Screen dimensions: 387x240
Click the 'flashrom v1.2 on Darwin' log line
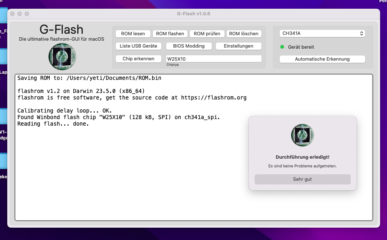tap(81, 91)
